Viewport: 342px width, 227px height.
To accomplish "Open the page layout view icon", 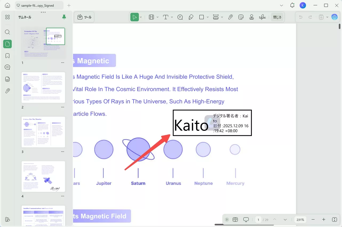I will 235,220.
